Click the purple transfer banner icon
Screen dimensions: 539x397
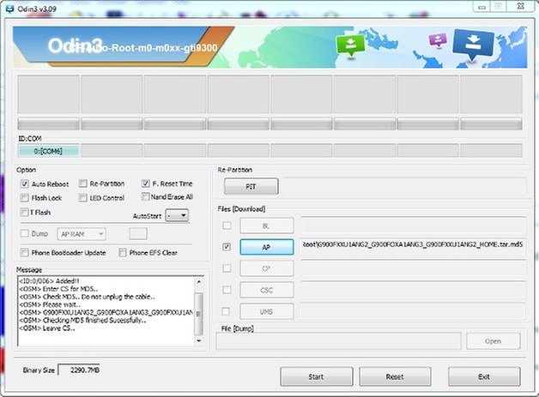tap(438, 40)
